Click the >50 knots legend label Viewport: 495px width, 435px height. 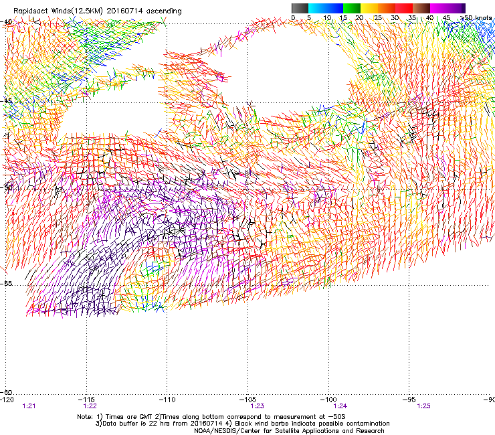[476, 17]
